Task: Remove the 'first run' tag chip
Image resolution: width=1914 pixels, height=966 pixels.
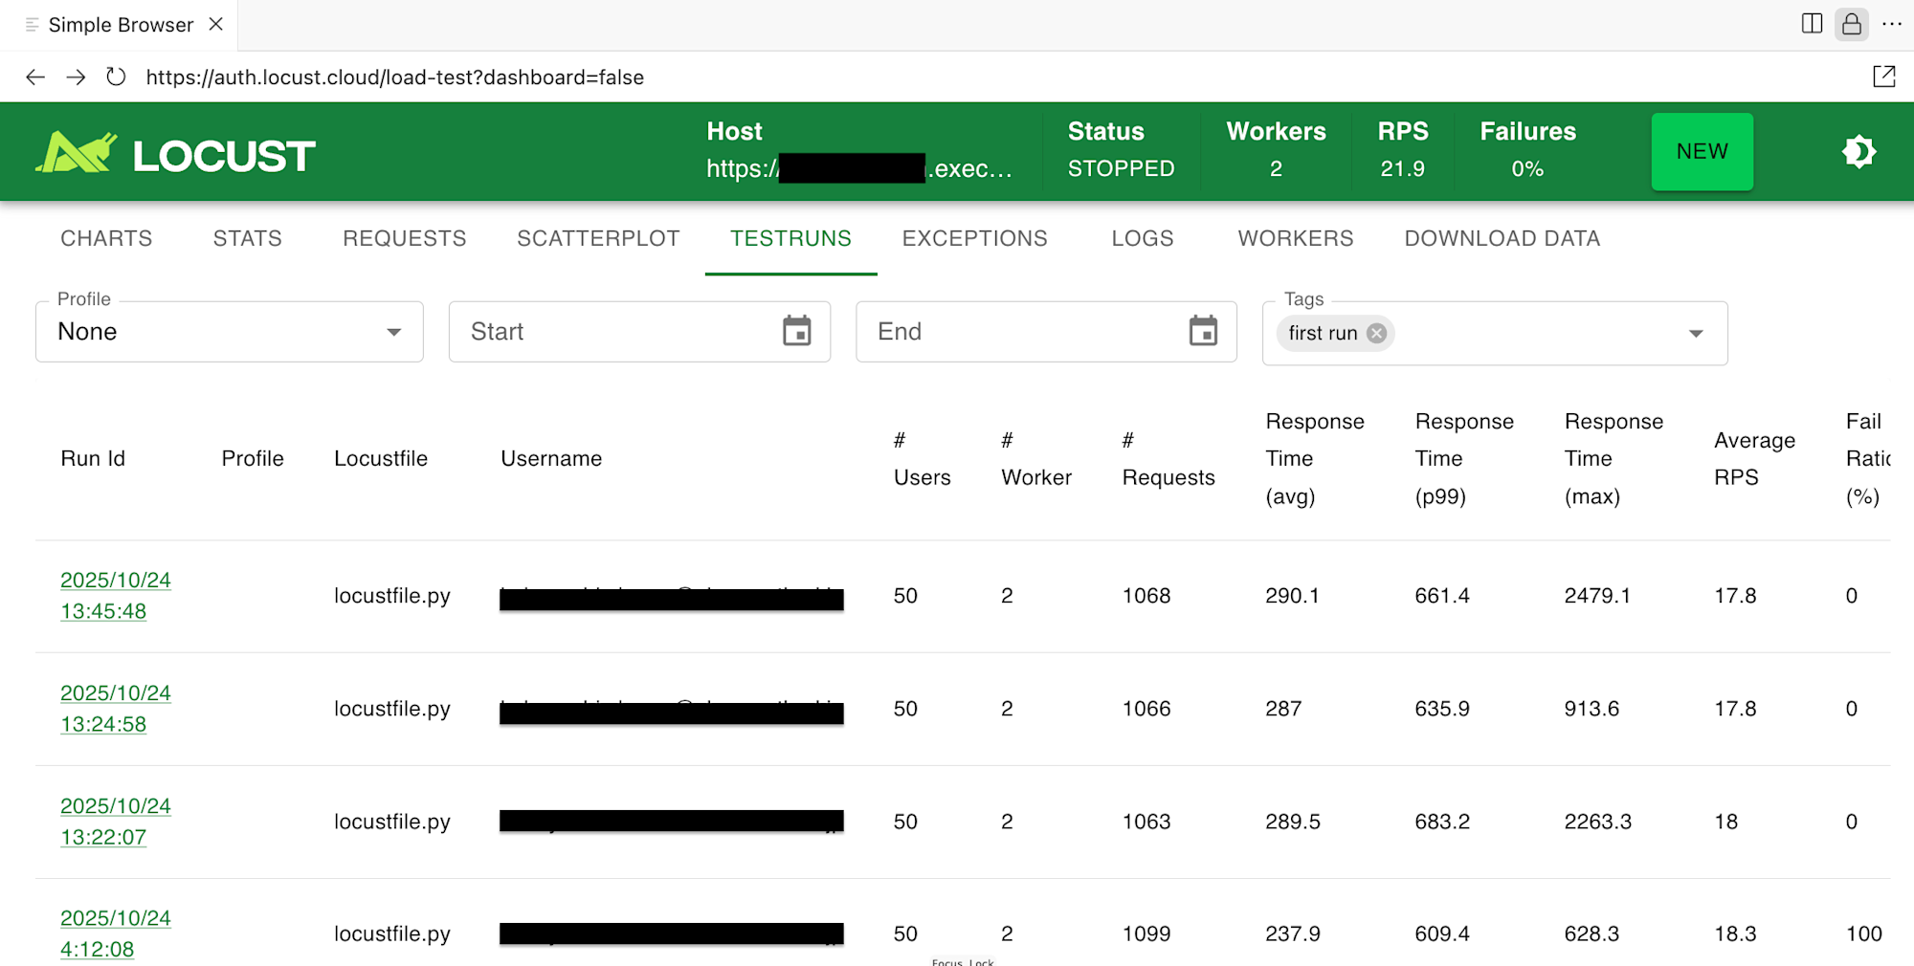Action: (x=1376, y=333)
